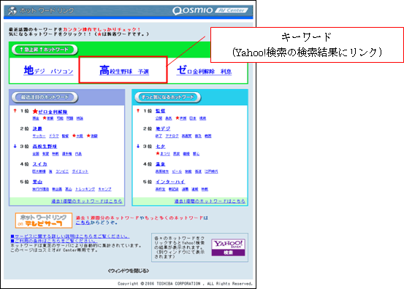Select the ドラマ sub-keyword under 決勝
404x289 pixels.
pyautogui.click(x=54, y=136)
